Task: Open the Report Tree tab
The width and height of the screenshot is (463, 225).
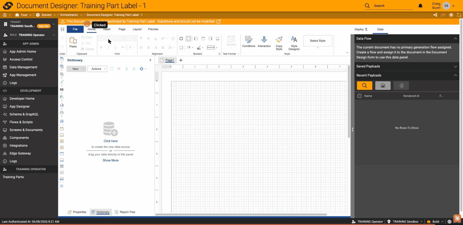Action: coord(125,212)
